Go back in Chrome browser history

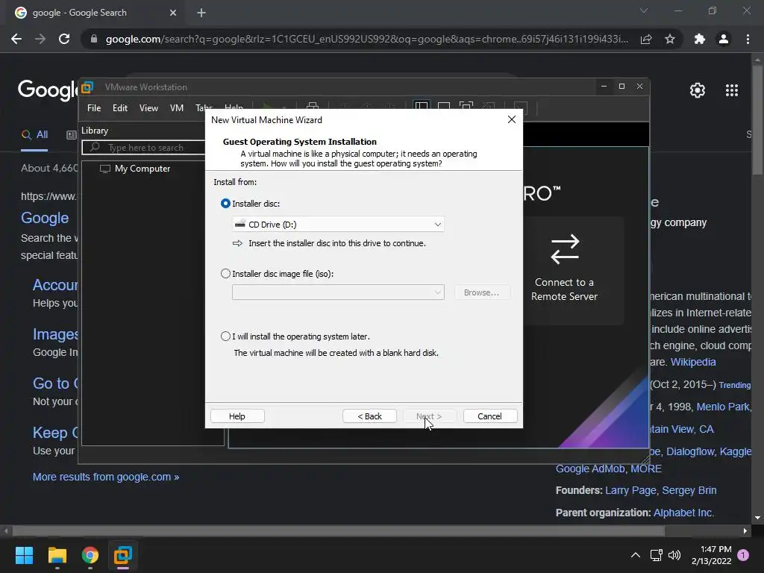[16, 39]
